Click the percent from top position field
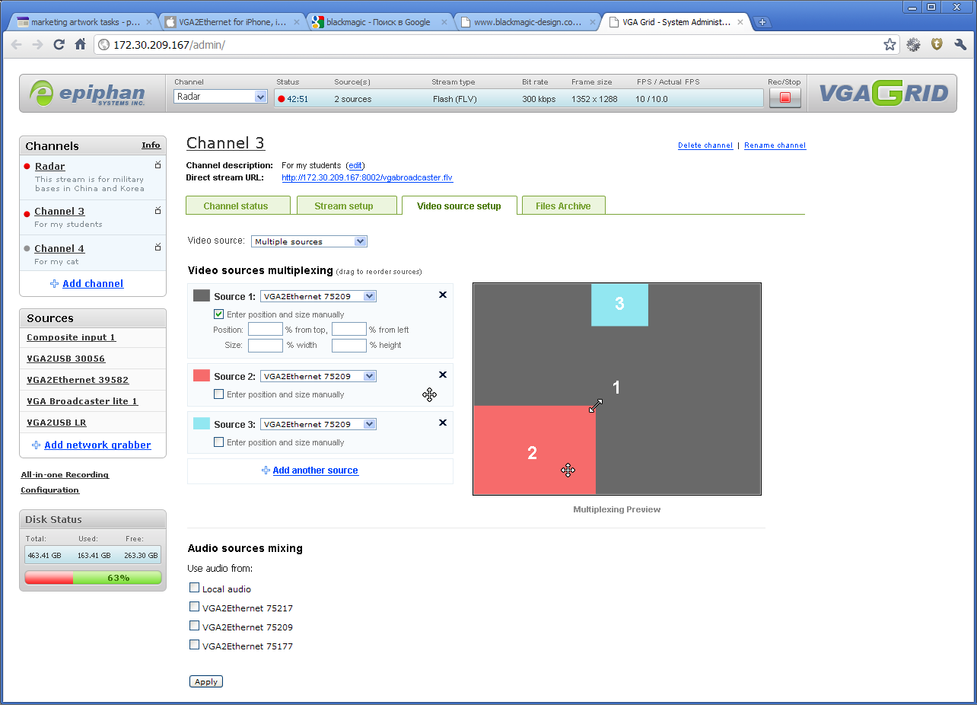 pos(265,330)
